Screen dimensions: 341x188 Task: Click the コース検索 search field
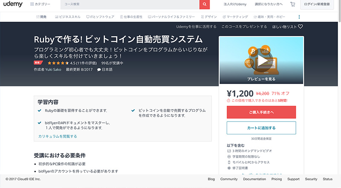[x=130, y=4]
